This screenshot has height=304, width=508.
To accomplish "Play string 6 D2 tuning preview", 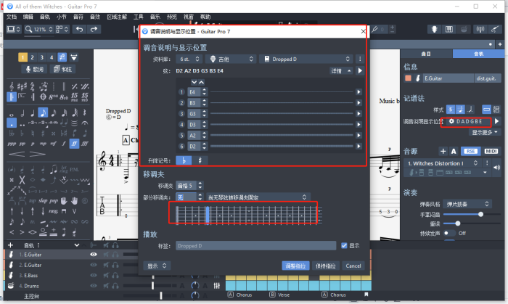I will 359,147.
